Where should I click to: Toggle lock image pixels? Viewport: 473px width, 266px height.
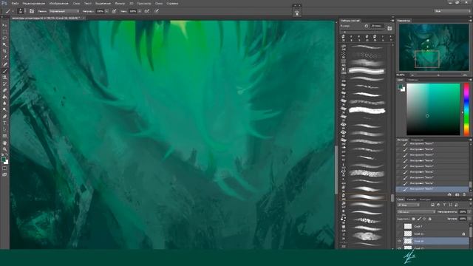(x=419, y=219)
